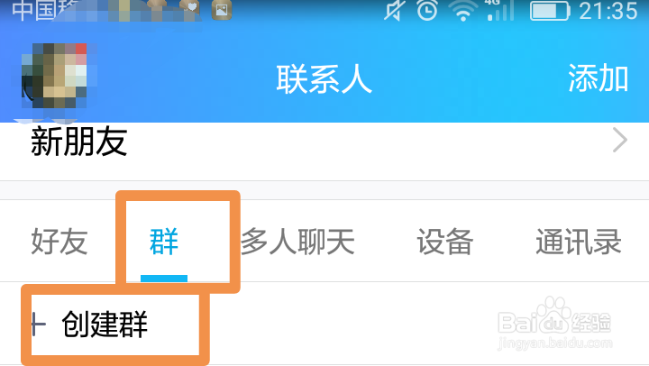Expand the 新朋友 row chevron arrow
Image resolution: width=649 pixels, height=366 pixels.
[x=619, y=141]
